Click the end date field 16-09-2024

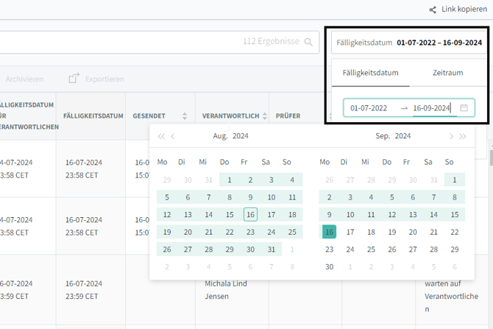click(x=431, y=108)
